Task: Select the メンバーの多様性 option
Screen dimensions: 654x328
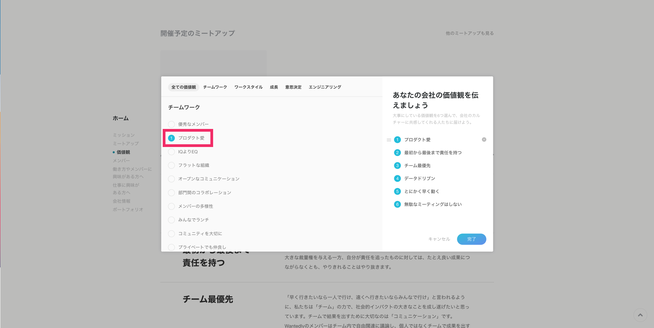Action: pos(191,206)
